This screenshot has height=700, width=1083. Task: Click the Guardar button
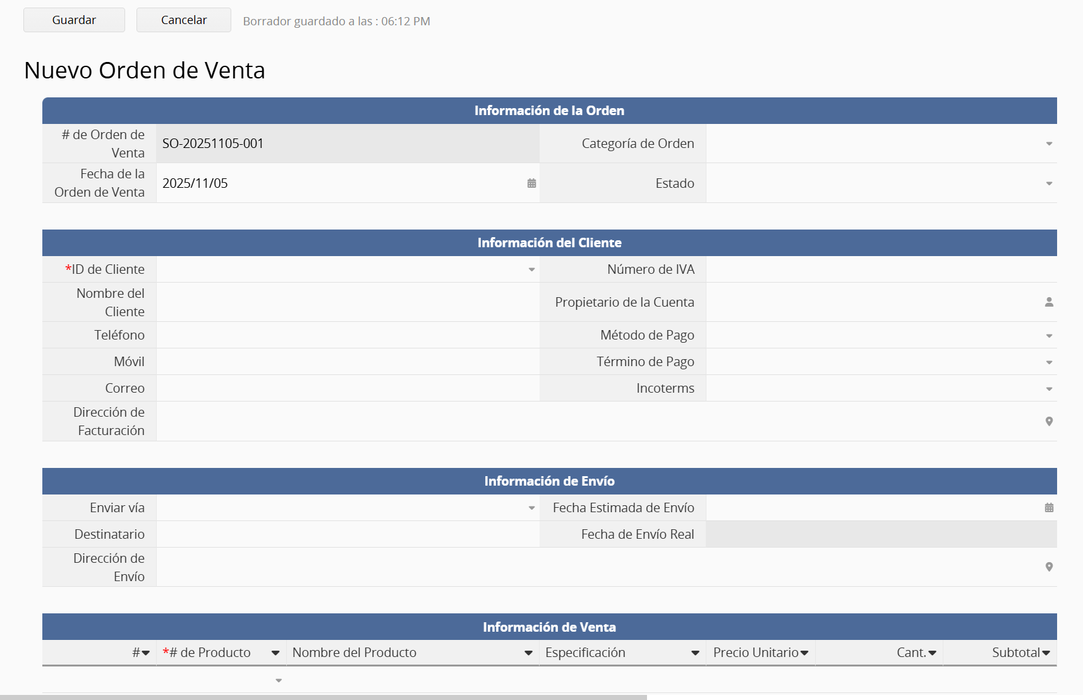click(74, 20)
